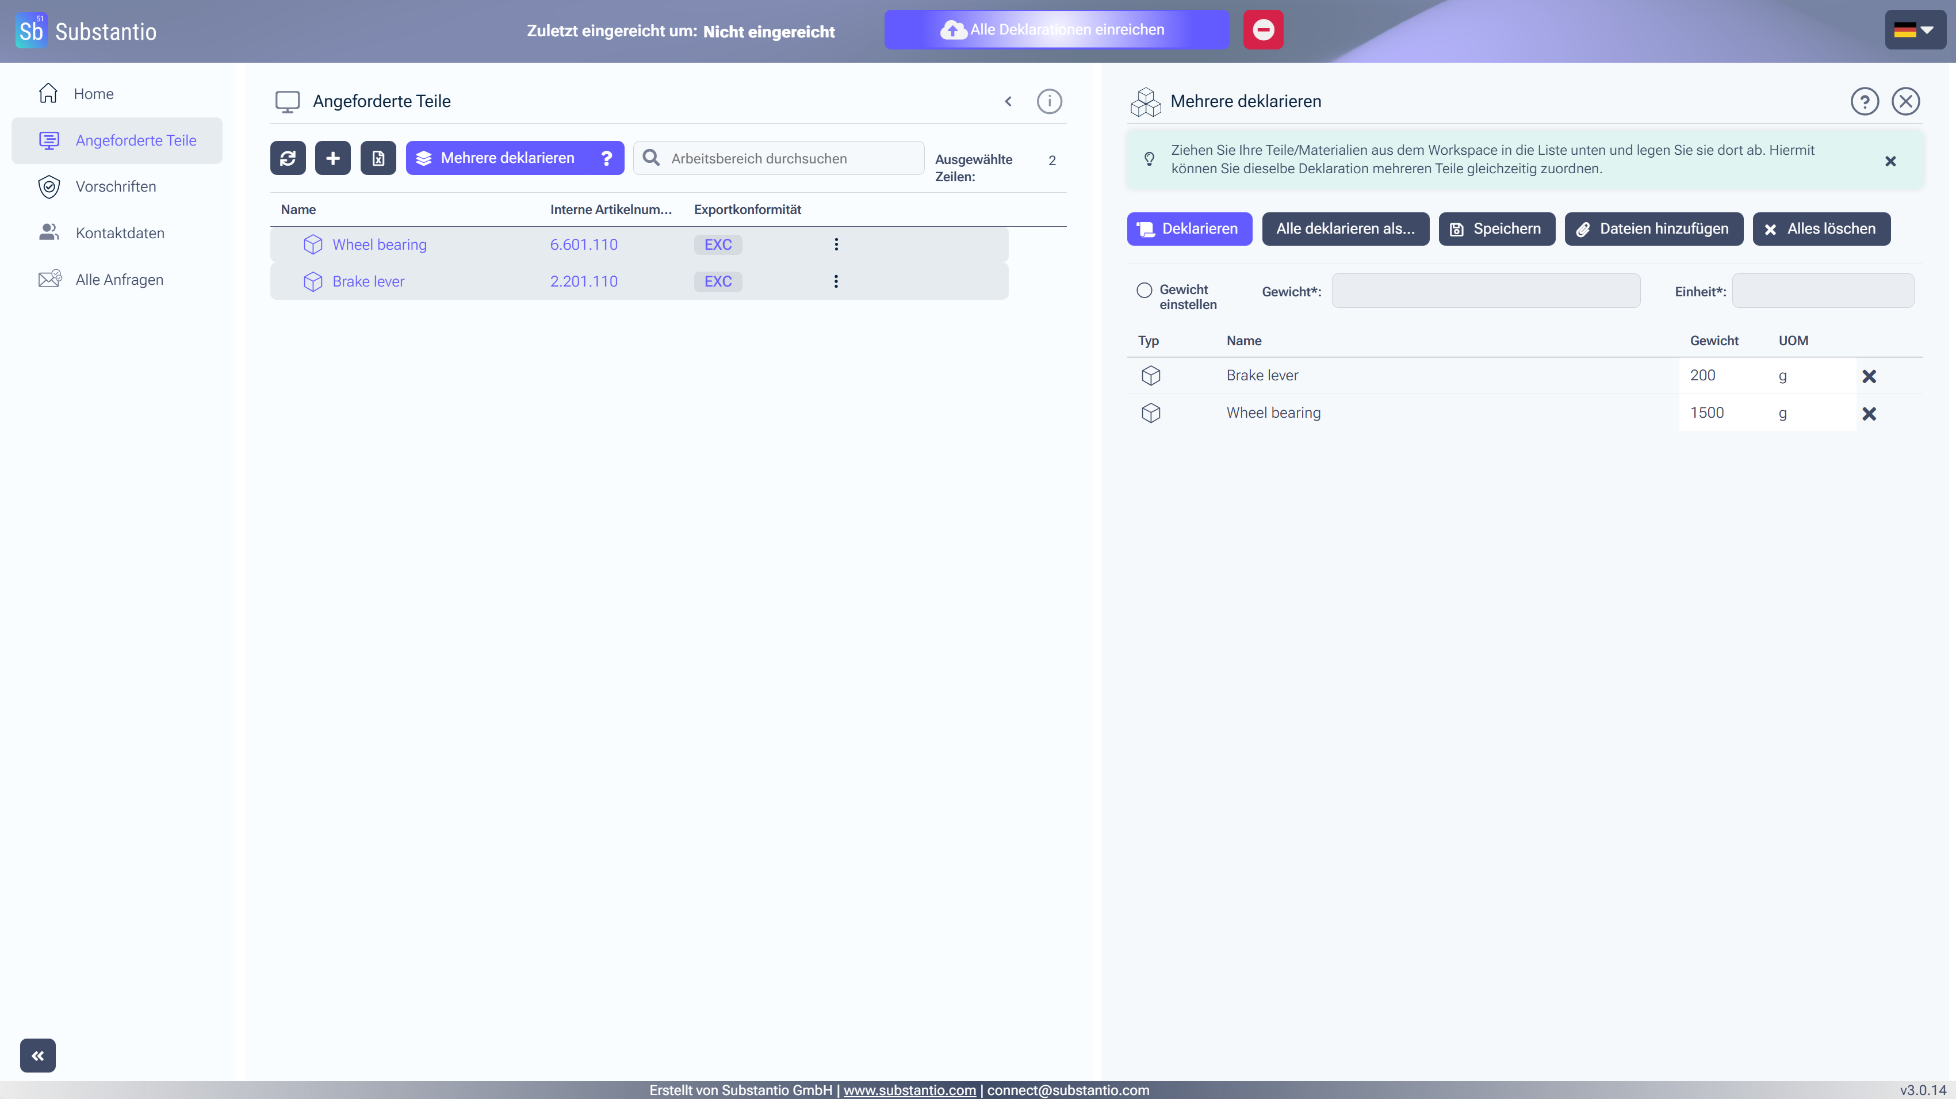The image size is (1956, 1099).
Task: Collapse Angeforderte Teile panel with chevron
Action: (1008, 101)
